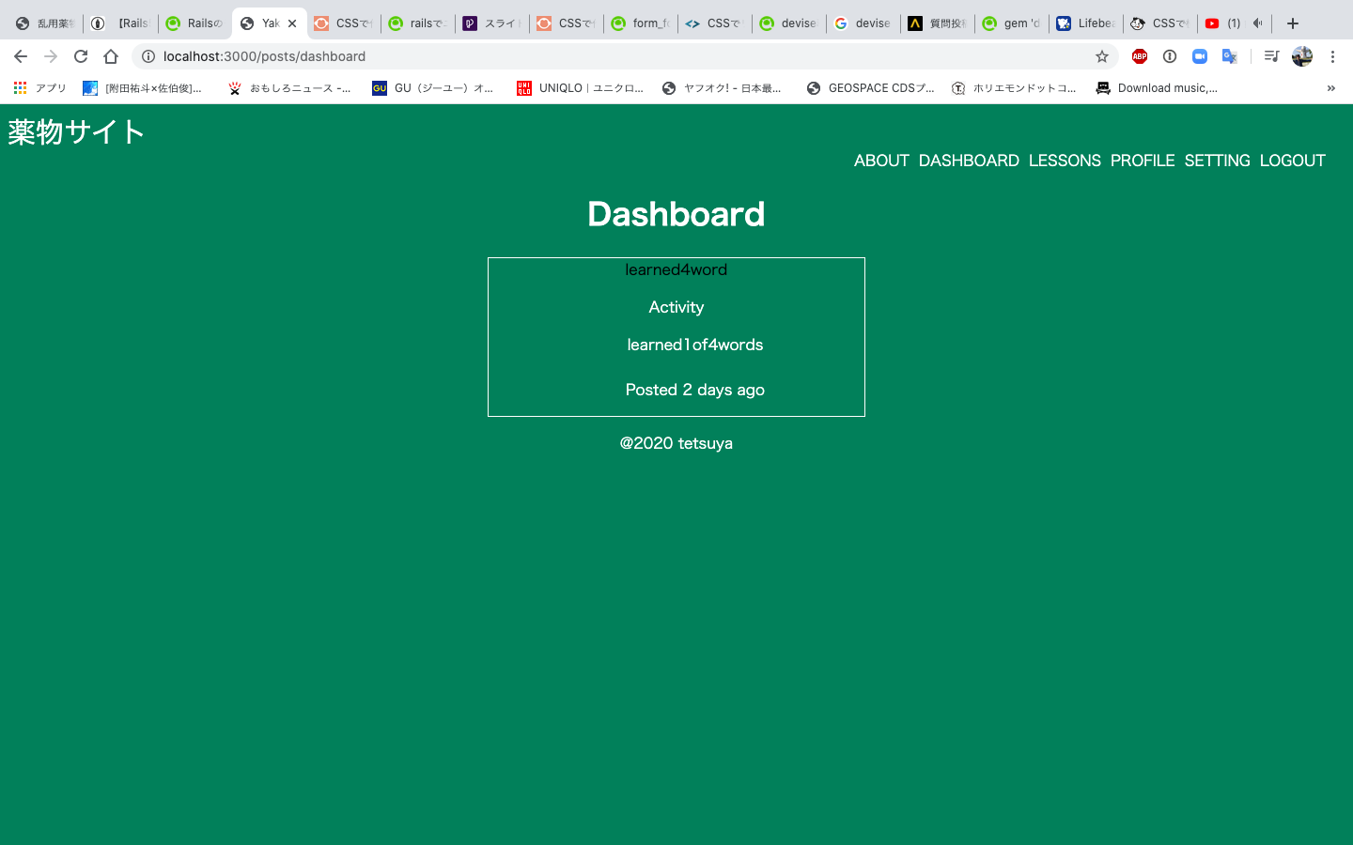Go to the PROFILE page
This screenshot has height=845, width=1353.
1143,161
